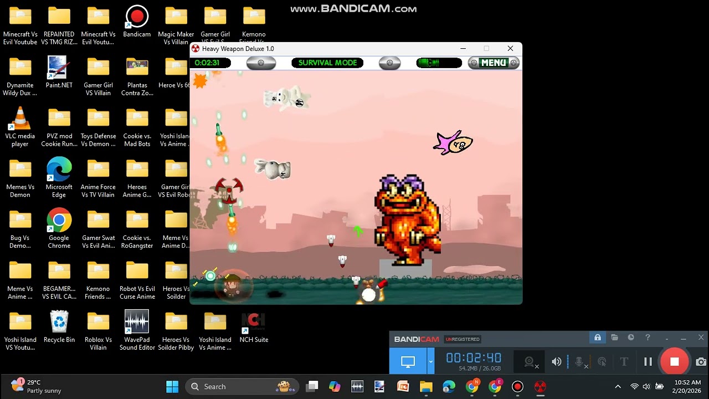This screenshot has width=709, height=399.
Task: Switch to Bandicam via taskbar icon
Action: point(517,386)
